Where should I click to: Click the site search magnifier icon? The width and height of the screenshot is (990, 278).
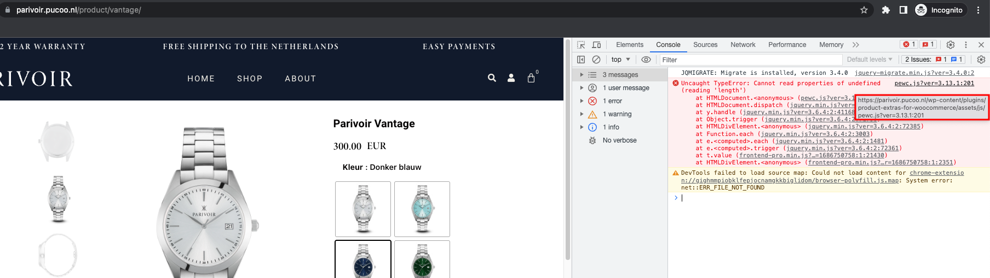(492, 78)
